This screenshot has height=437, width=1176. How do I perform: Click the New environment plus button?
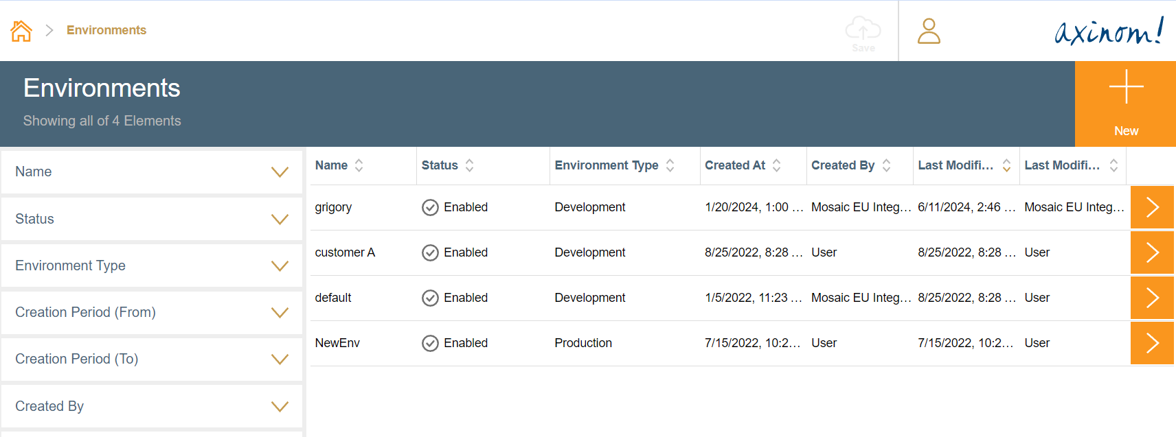click(x=1126, y=103)
